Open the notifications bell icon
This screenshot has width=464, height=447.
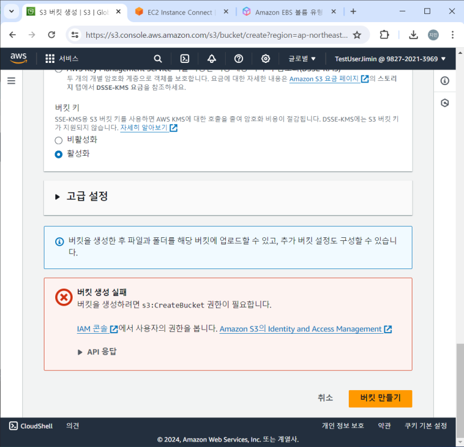[211, 59]
